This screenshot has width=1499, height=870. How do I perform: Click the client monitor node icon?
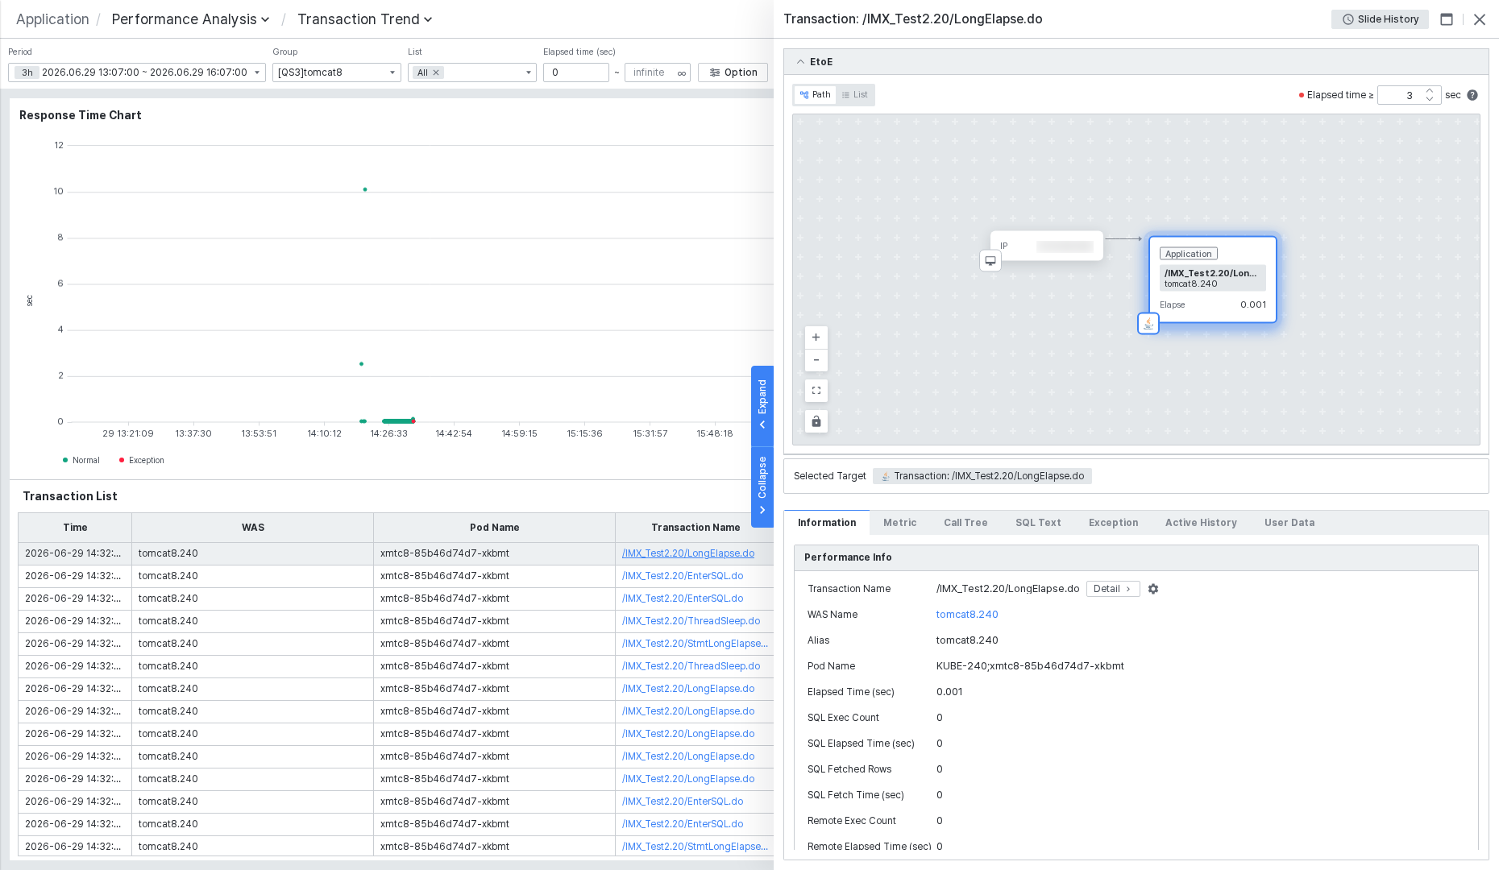pos(990,261)
